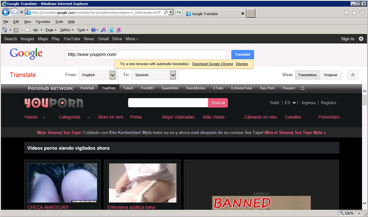368x217 pixels.
Task: Click the translate URL input field
Action: 146,54
